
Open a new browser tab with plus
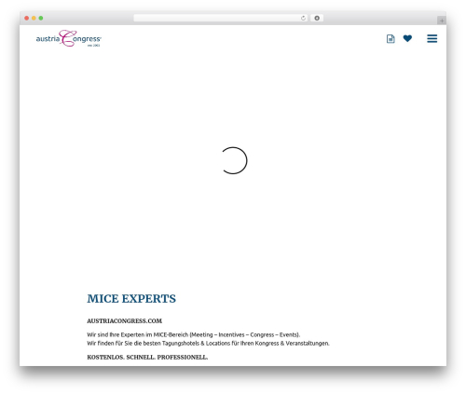point(442,20)
